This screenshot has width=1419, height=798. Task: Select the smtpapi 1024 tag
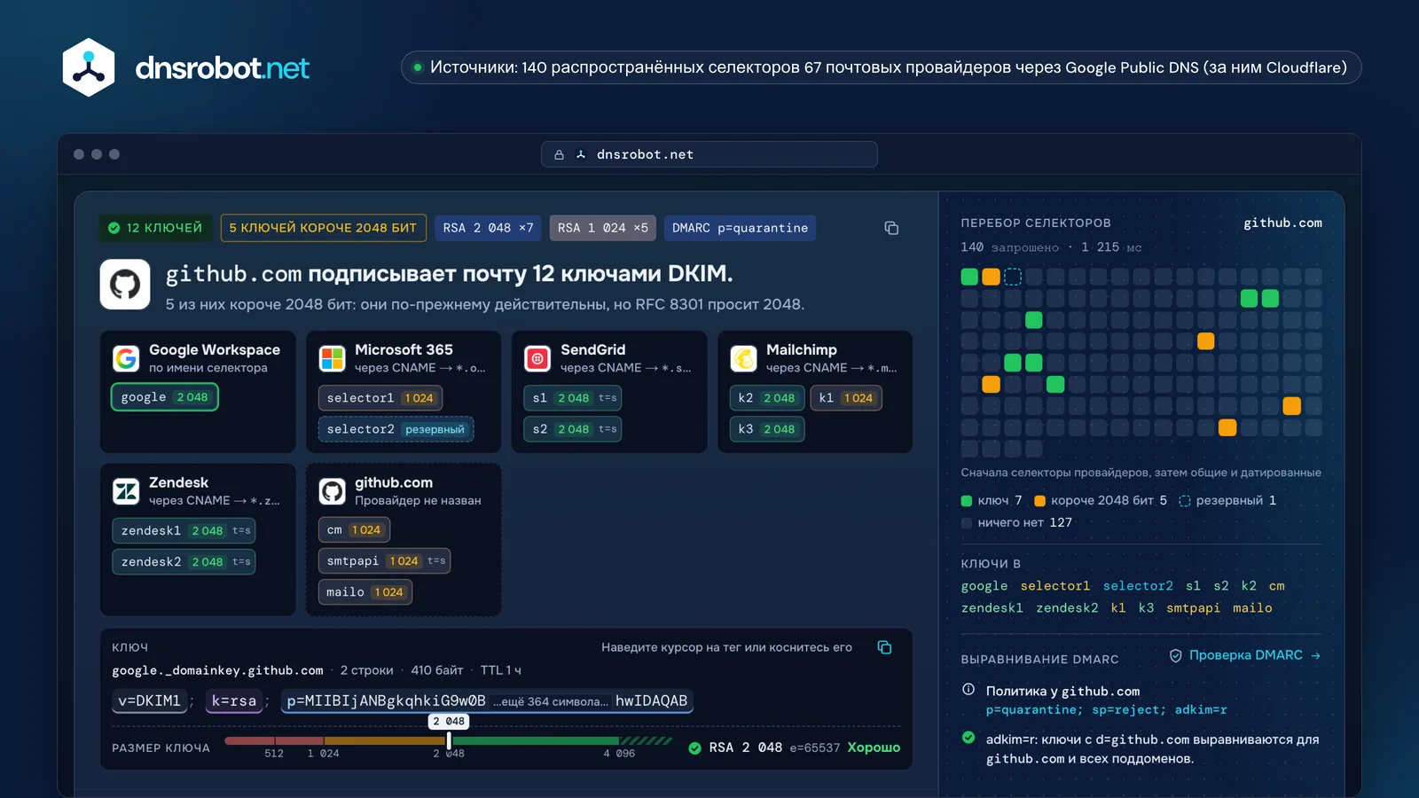click(x=385, y=561)
